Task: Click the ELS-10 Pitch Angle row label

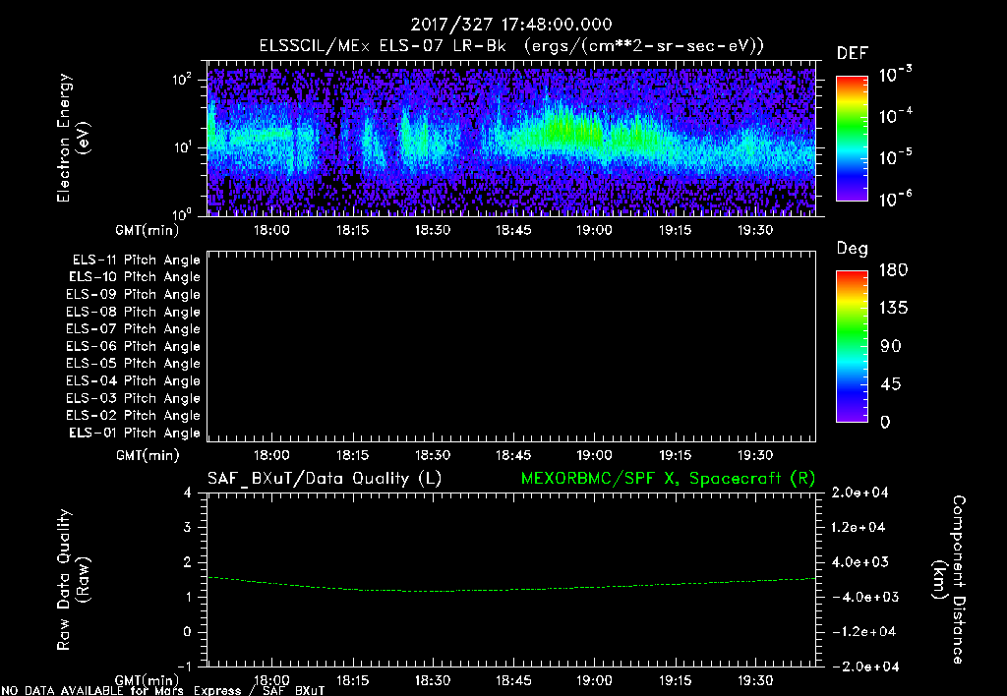Action: [135, 277]
